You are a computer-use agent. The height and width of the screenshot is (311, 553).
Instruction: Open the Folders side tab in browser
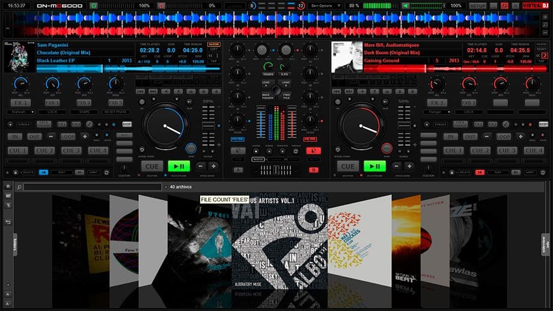click(15, 244)
